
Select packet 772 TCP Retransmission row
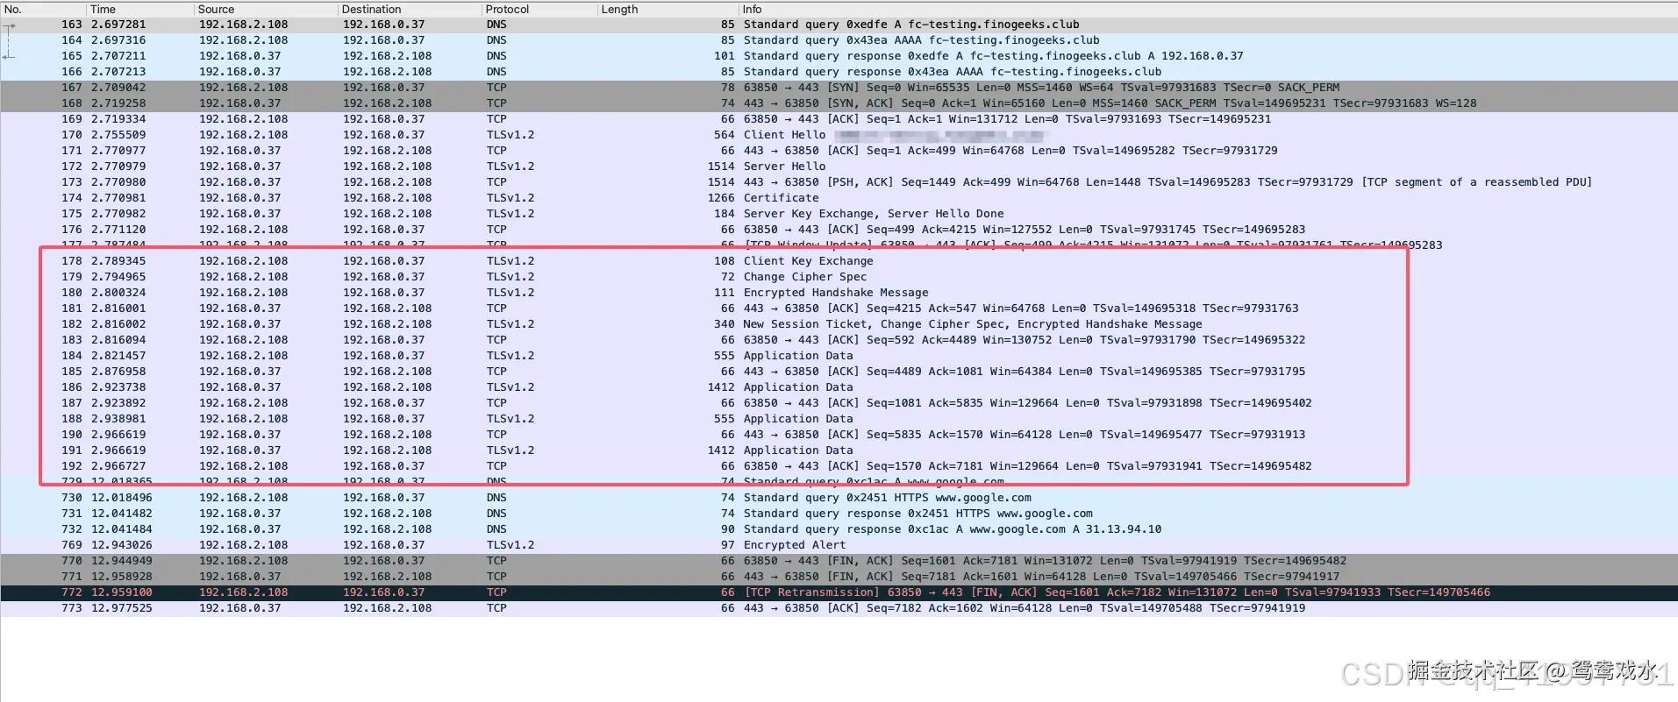(x=839, y=592)
